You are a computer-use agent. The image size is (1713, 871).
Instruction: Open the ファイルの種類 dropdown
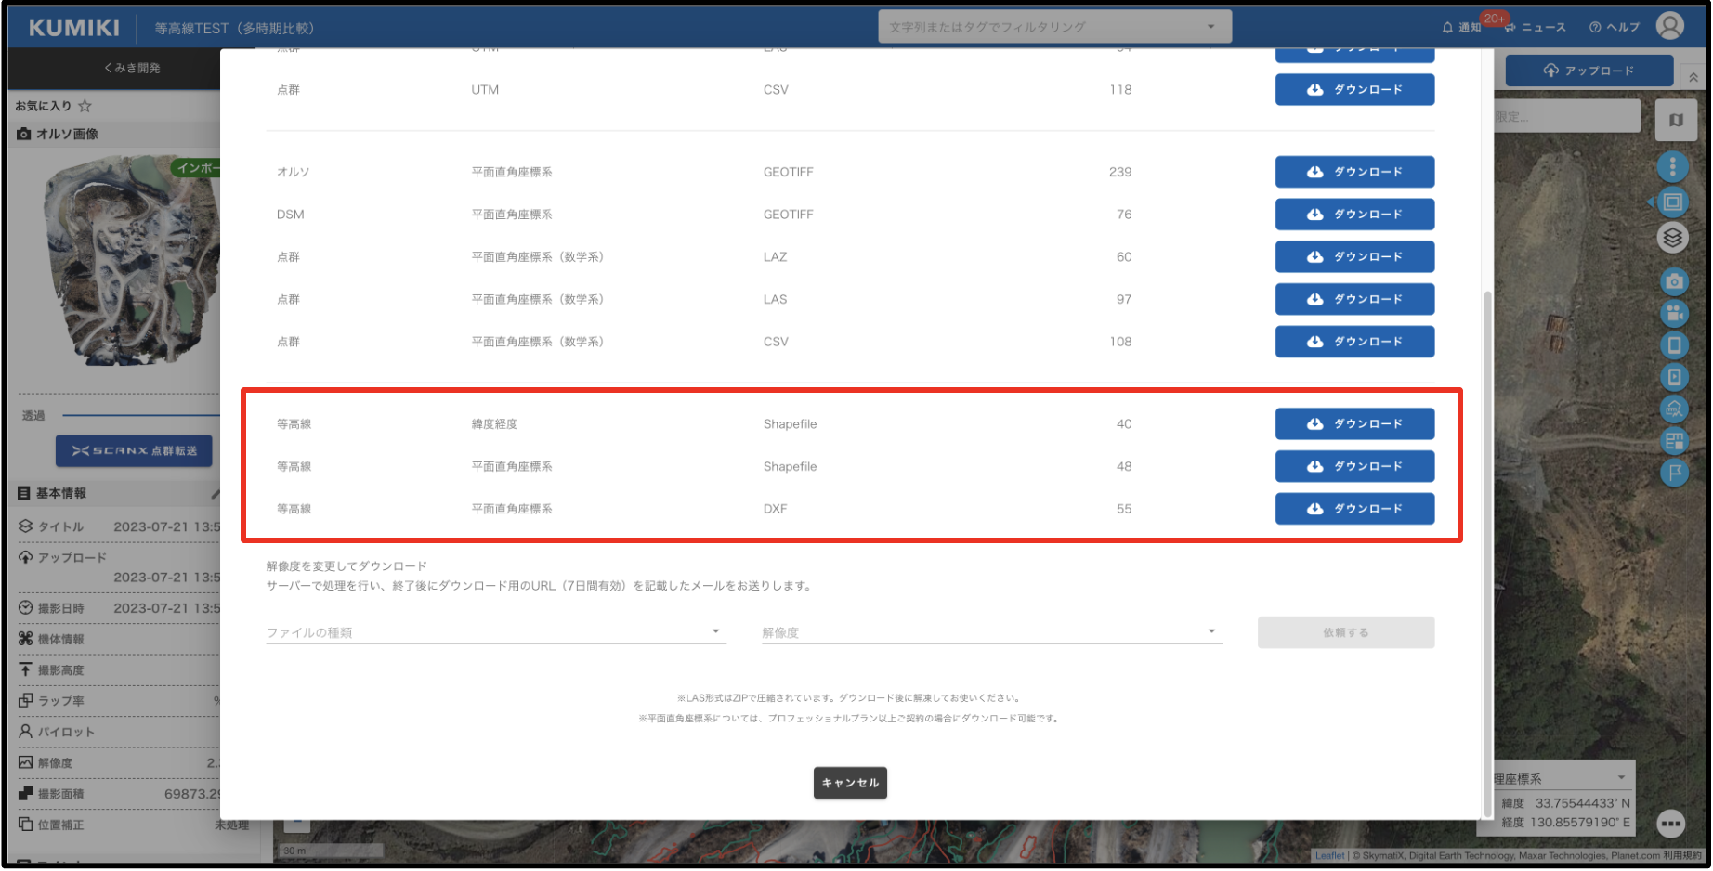click(x=715, y=630)
